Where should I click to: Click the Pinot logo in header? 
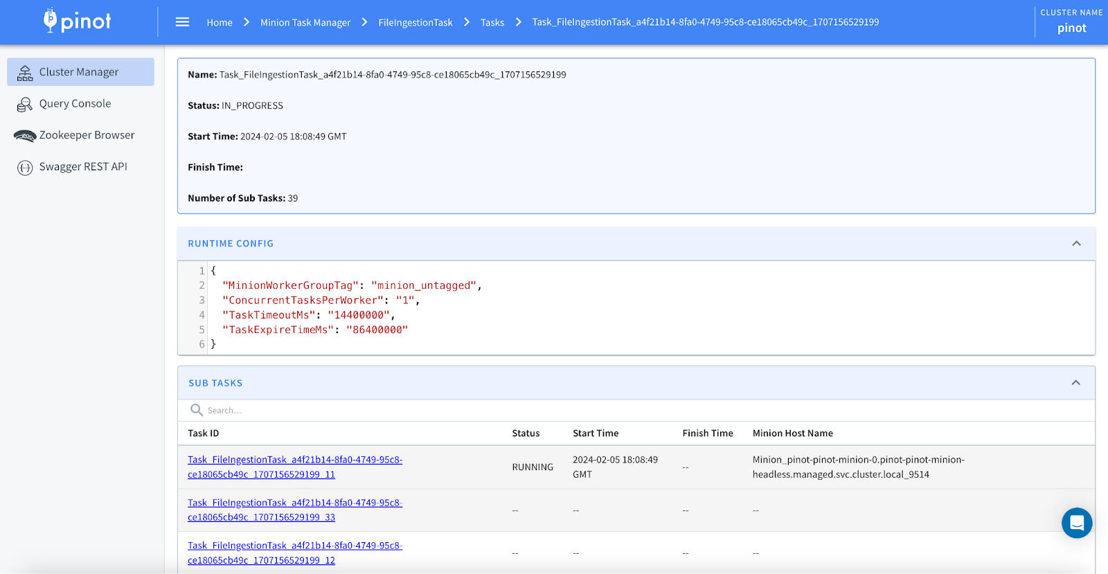[x=77, y=21]
